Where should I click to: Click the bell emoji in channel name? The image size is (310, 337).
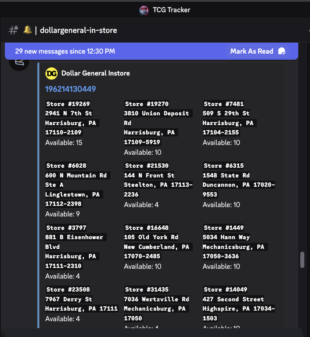click(x=27, y=30)
